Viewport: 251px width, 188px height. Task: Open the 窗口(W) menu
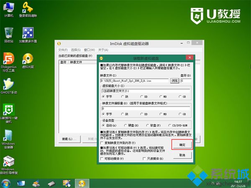[90, 50]
